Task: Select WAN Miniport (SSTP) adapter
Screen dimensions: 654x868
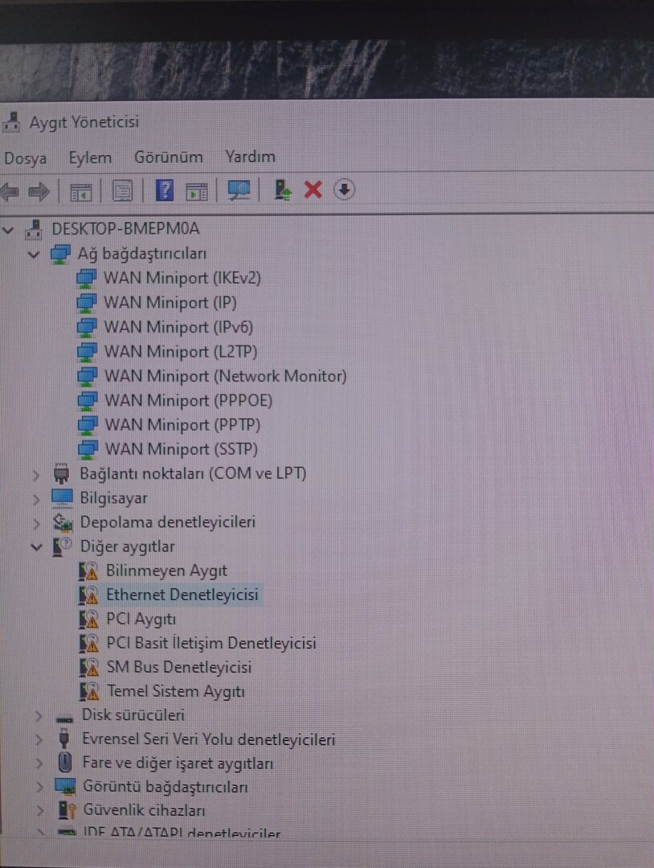Action: tap(182, 449)
